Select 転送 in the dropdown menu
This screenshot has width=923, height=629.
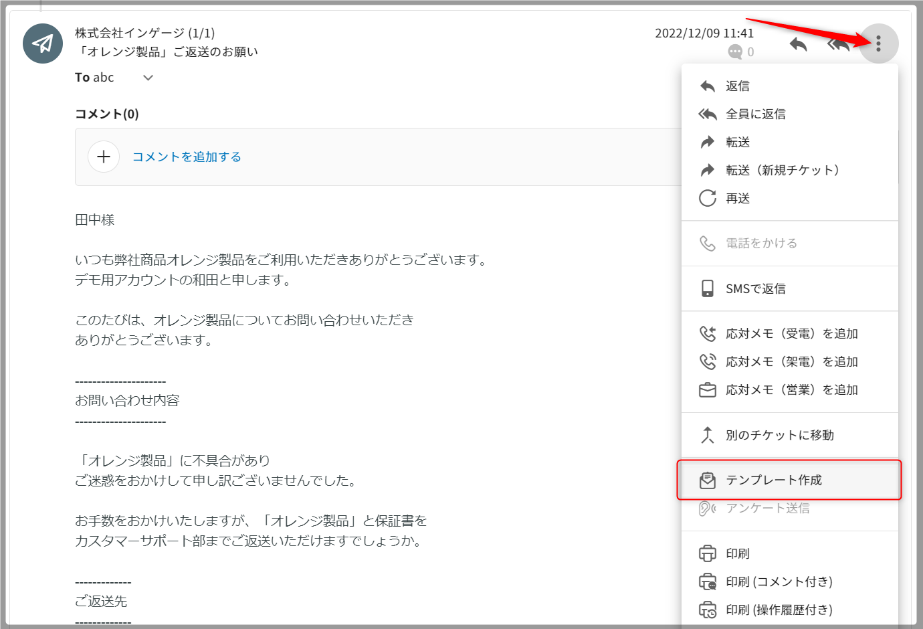[738, 143]
